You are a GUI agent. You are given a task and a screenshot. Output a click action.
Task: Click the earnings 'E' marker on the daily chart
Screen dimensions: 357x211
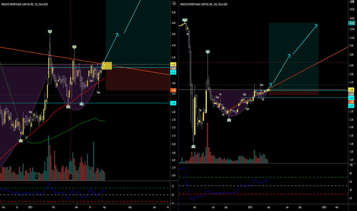tap(70, 176)
